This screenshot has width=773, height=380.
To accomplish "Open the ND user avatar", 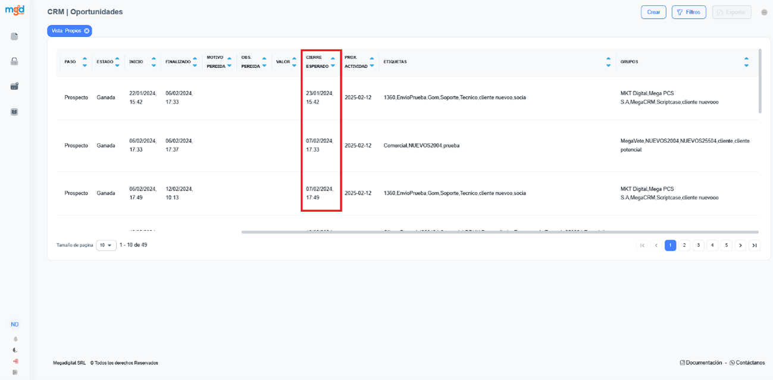I will [x=14, y=325].
